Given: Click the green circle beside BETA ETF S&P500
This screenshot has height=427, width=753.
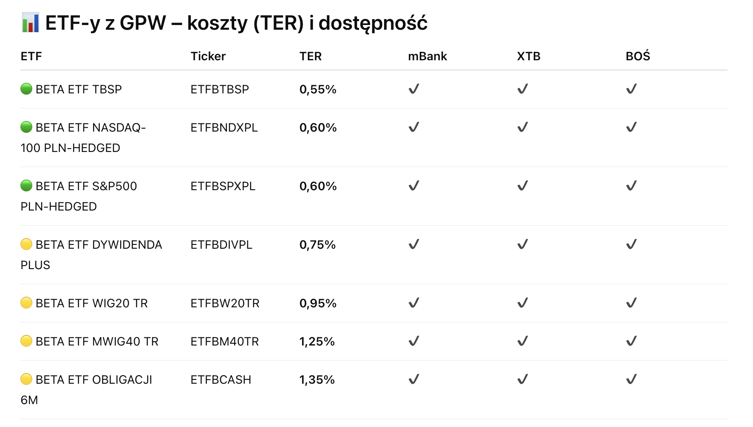Looking at the screenshot, I should 26,186.
